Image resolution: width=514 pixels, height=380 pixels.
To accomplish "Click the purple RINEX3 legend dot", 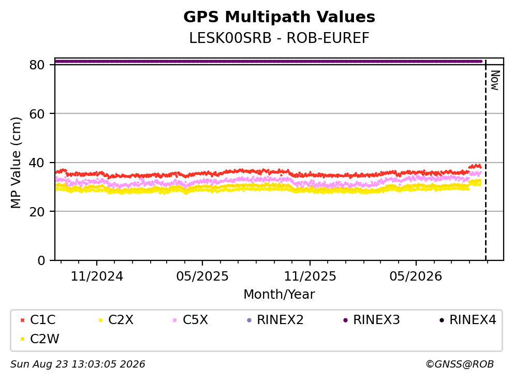I will click(x=345, y=320).
